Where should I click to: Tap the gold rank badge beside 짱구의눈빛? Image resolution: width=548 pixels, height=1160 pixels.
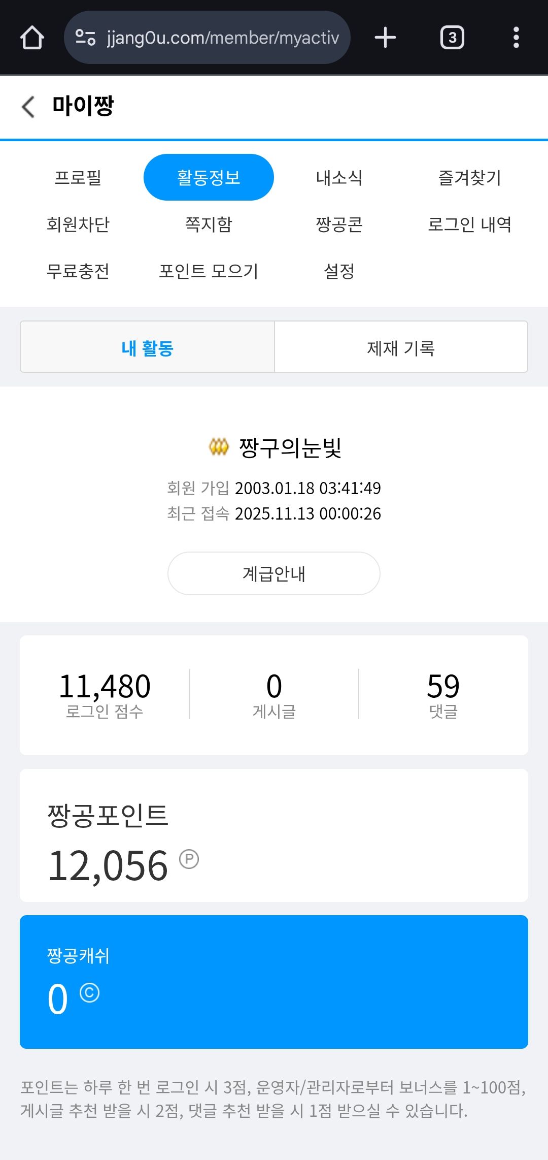click(x=219, y=447)
